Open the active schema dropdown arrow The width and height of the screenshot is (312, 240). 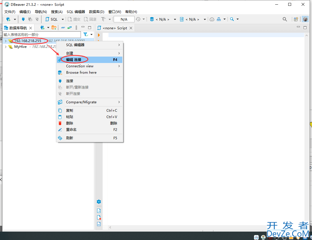coord(205,19)
